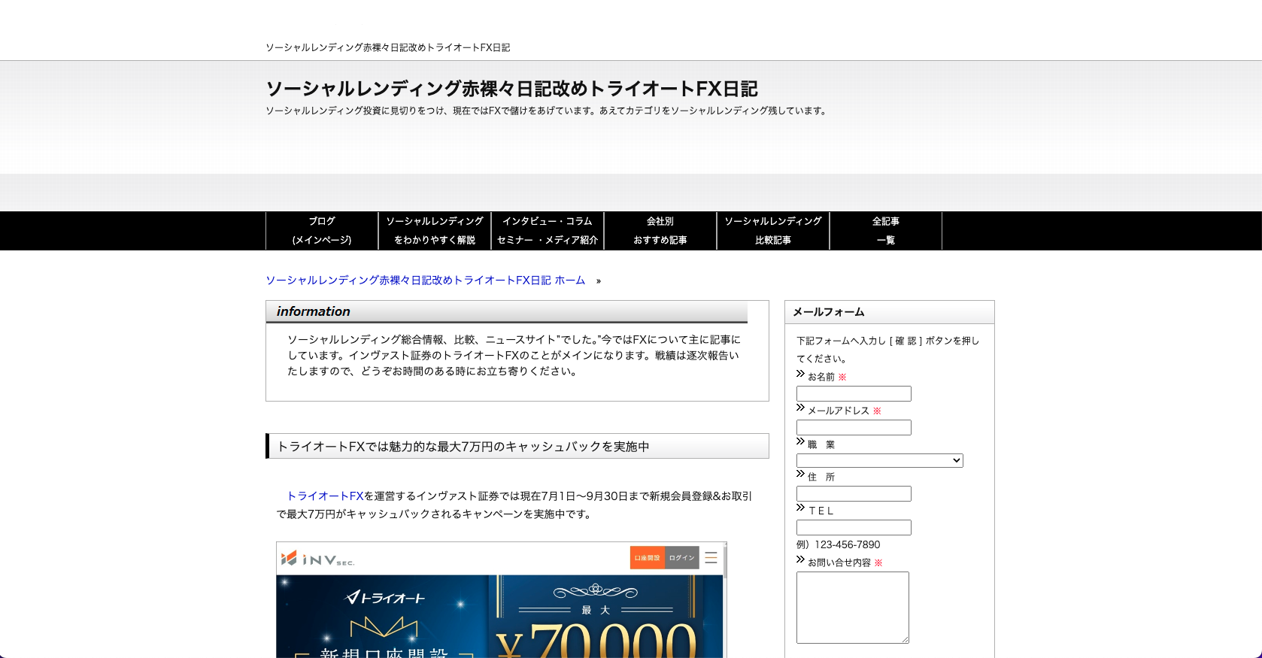Click the double-arrow icon beside お名前

tap(800, 374)
